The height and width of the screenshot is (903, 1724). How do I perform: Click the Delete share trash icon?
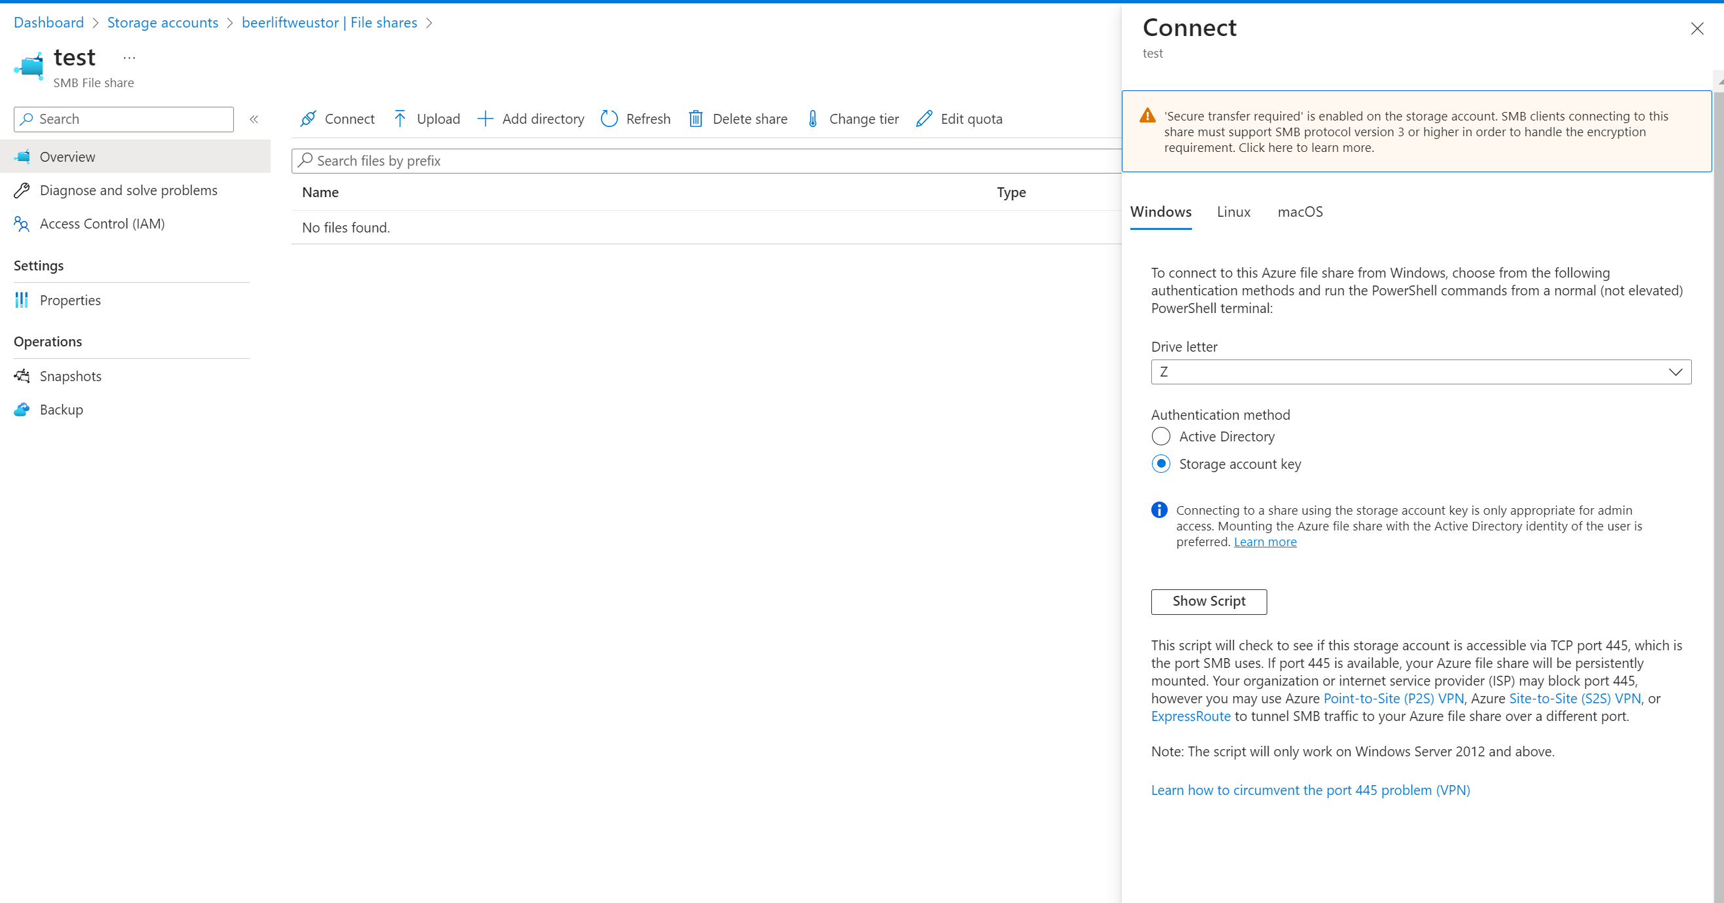coord(696,119)
